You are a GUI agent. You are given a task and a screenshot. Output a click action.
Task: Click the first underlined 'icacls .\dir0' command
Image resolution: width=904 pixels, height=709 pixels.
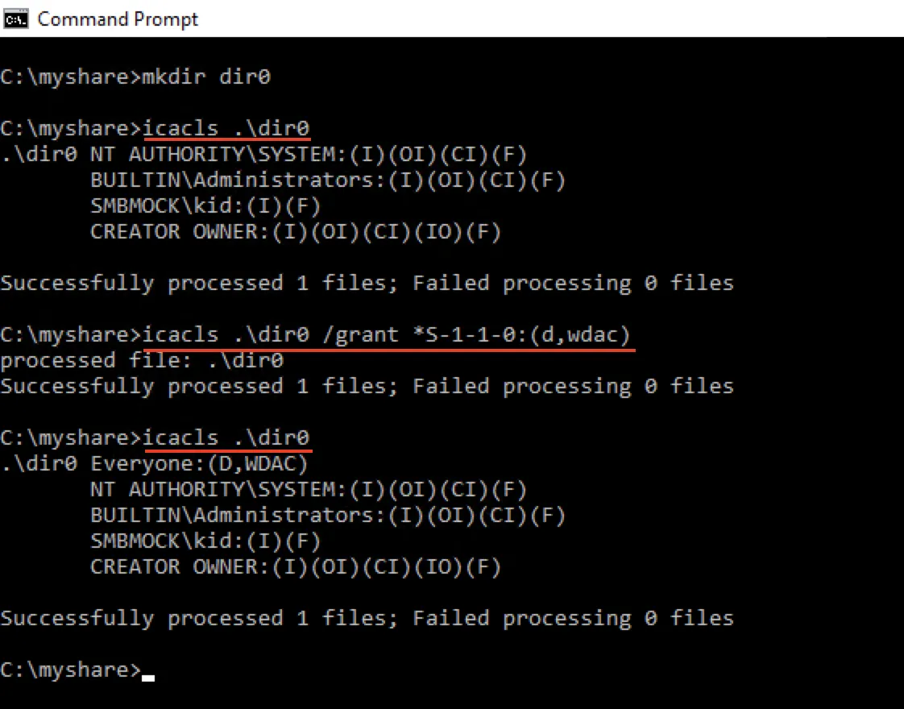(x=226, y=128)
